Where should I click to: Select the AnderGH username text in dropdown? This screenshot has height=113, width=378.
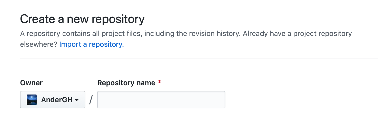pos(57,100)
